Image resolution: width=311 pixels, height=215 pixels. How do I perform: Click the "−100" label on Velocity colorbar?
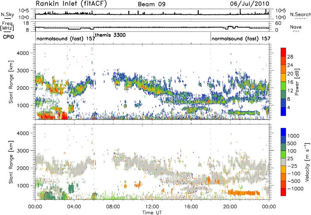pos(294,173)
